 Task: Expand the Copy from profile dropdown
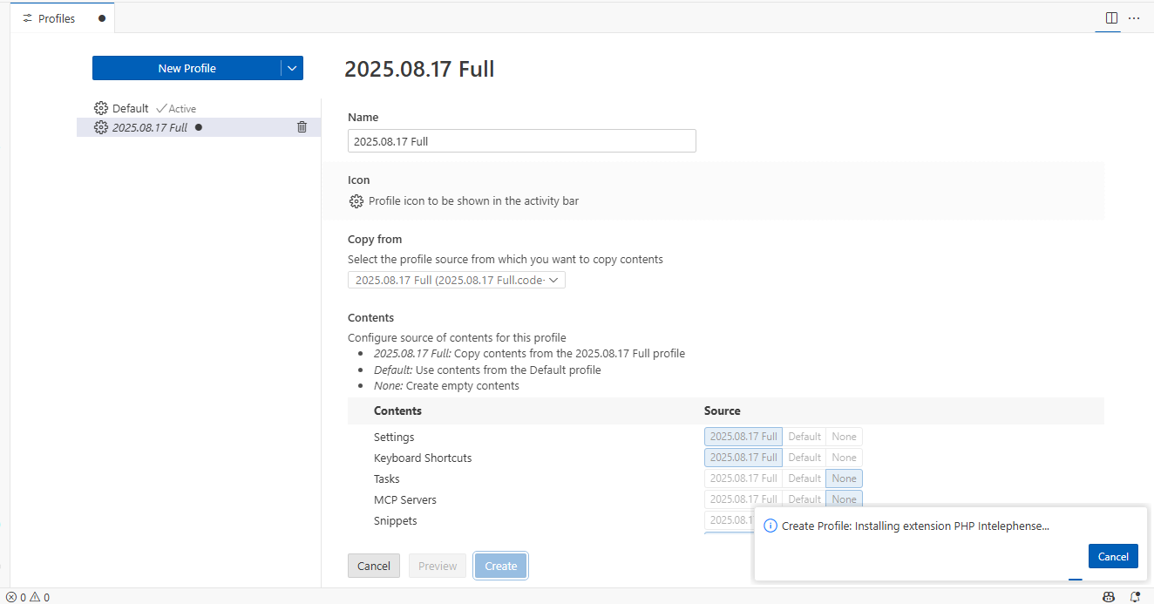(456, 280)
